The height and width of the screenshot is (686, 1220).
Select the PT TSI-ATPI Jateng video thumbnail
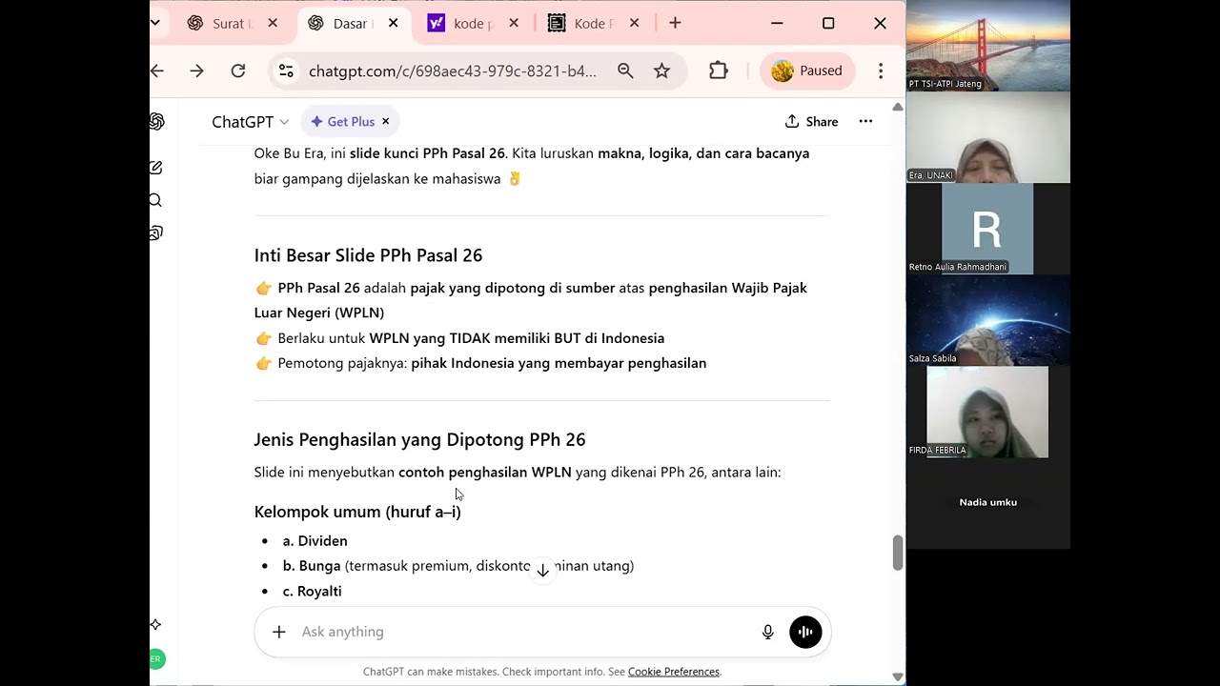coord(987,46)
